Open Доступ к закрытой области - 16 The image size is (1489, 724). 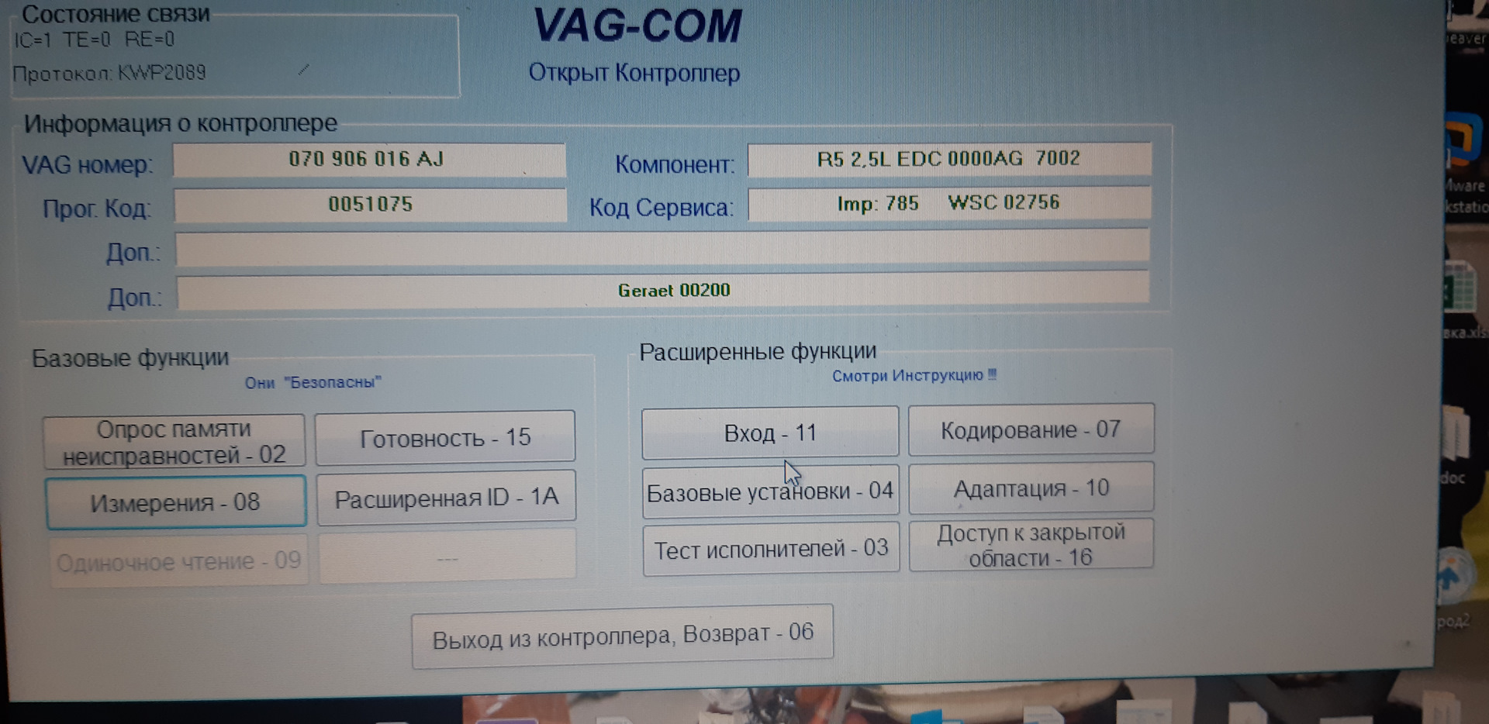point(1031,545)
